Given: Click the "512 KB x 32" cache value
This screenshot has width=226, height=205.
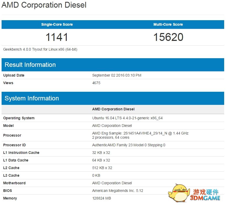Looking at the screenshot, I should tap(102, 168).
